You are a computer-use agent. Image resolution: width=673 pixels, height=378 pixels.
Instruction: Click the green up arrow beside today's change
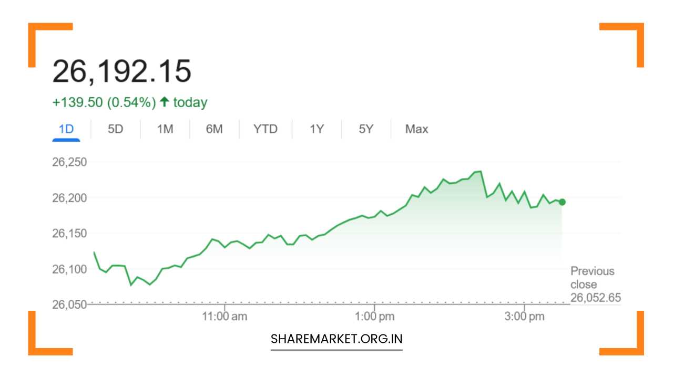click(164, 102)
